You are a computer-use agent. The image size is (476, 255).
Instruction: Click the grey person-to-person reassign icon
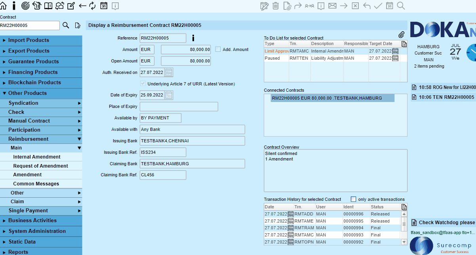pos(310,6)
